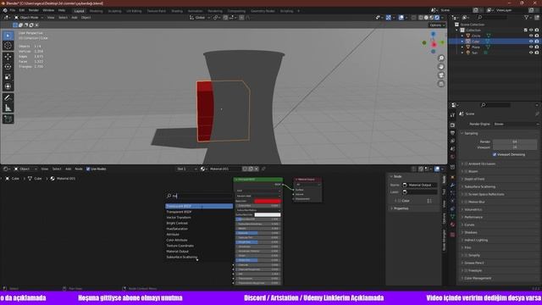
Task: Collapse the Sampling panel
Action: (x=471, y=133)
